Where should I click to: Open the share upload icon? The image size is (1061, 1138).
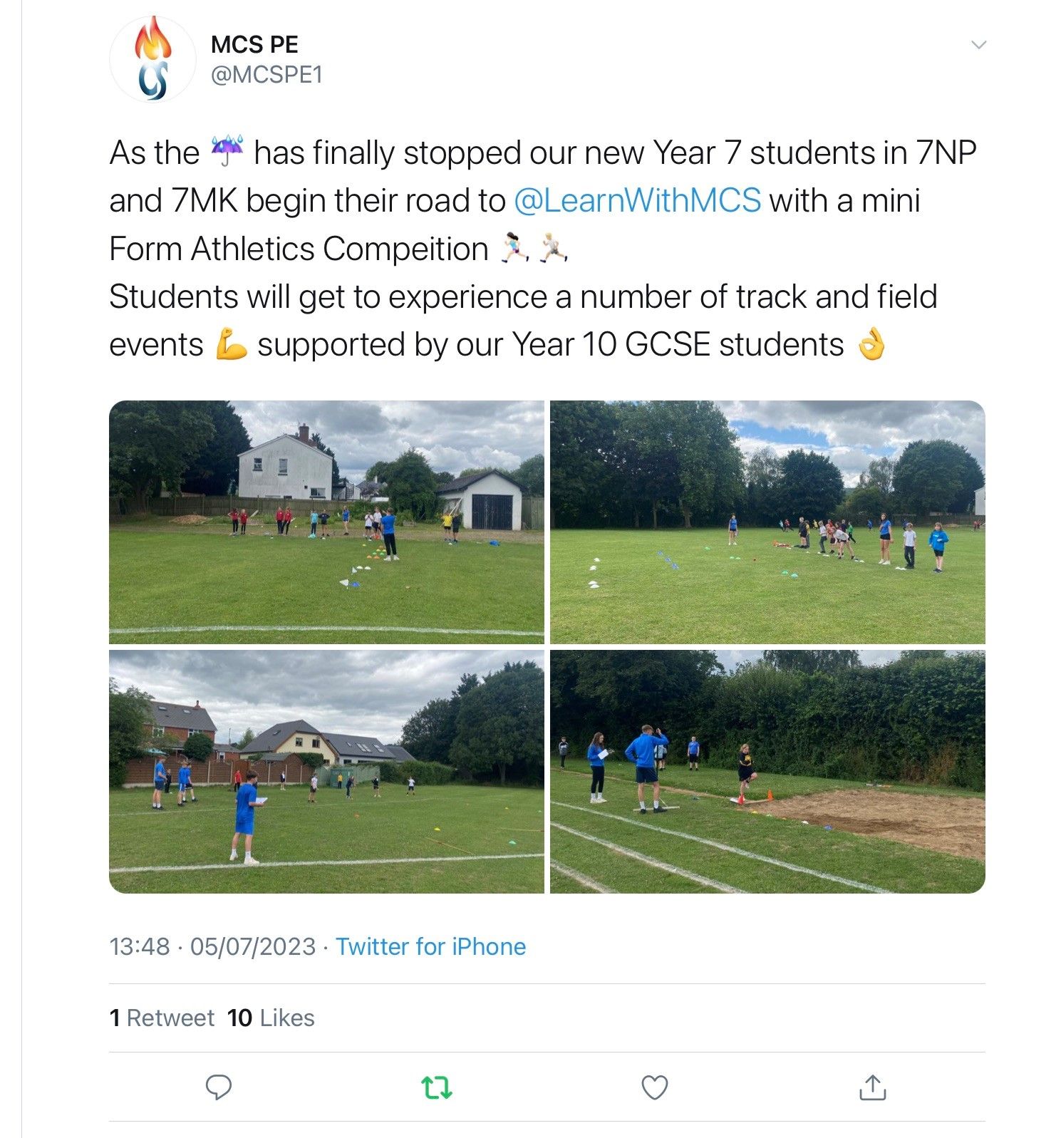pyautogui.click(x=873, y=1087)
